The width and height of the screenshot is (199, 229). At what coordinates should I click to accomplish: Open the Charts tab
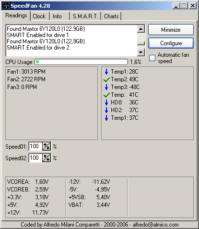(111, 16)
